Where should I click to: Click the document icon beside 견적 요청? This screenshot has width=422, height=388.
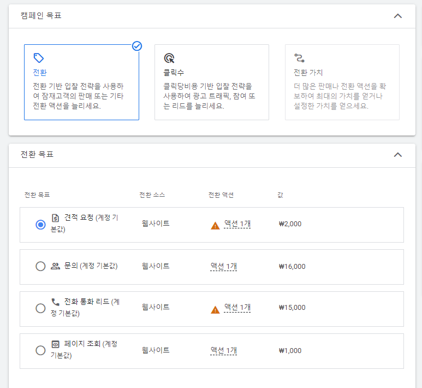55,217
